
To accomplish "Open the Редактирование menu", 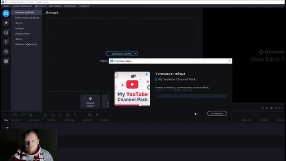I will tap(22, 6).
